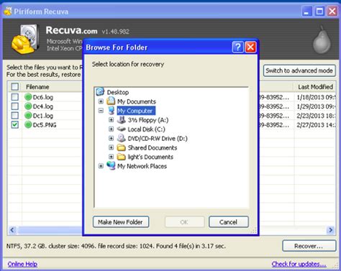This screenshot has height=271, width=341.
Task: Click the 3½ Floppy (A:) drive icon
Action: click(x=122, y=119)
